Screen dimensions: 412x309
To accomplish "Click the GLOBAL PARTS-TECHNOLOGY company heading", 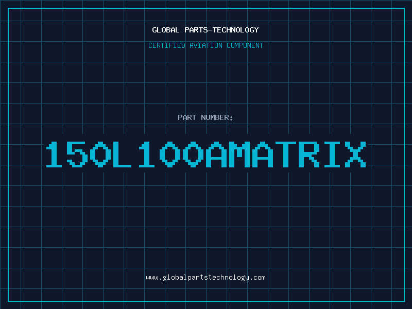I will pos(205,30).
